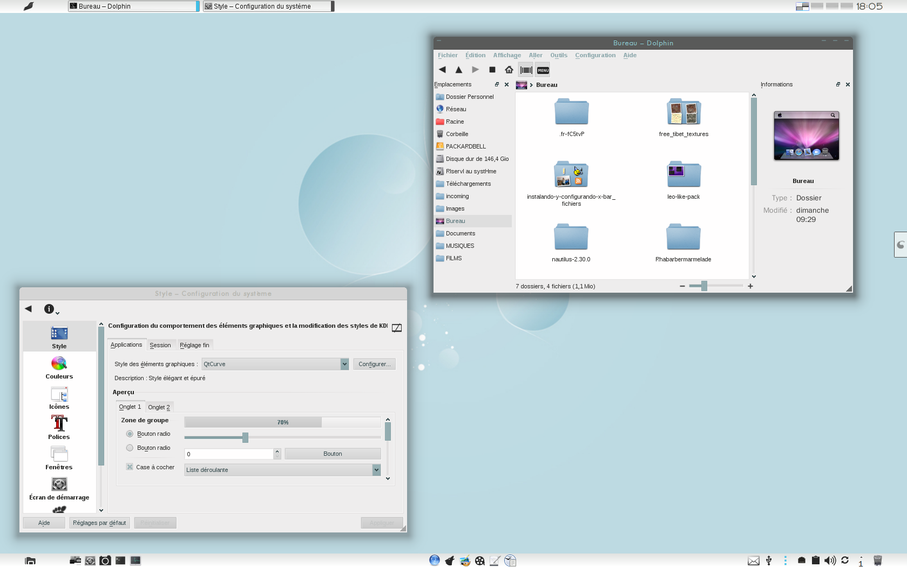Expand the info icon dropdown in settings toolbar

click(51, 309)
